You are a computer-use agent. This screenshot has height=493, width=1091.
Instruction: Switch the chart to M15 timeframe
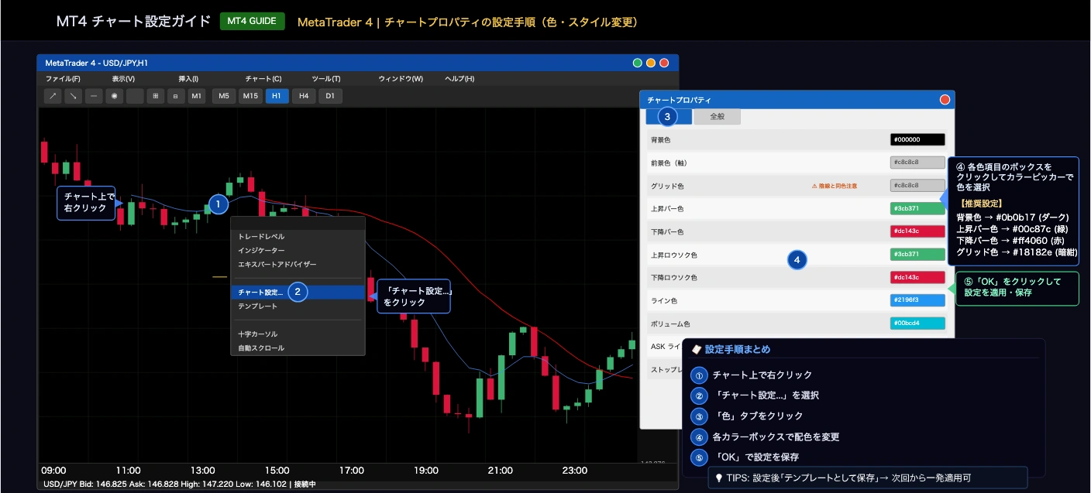click(x=250, y=96)
